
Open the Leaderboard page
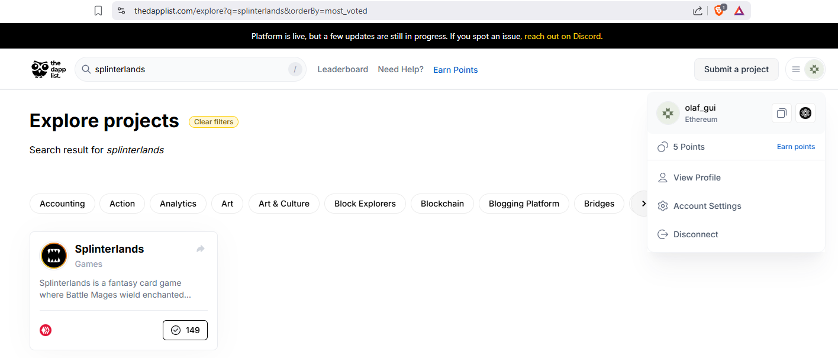pyautogui.click(x=343, y=69)
